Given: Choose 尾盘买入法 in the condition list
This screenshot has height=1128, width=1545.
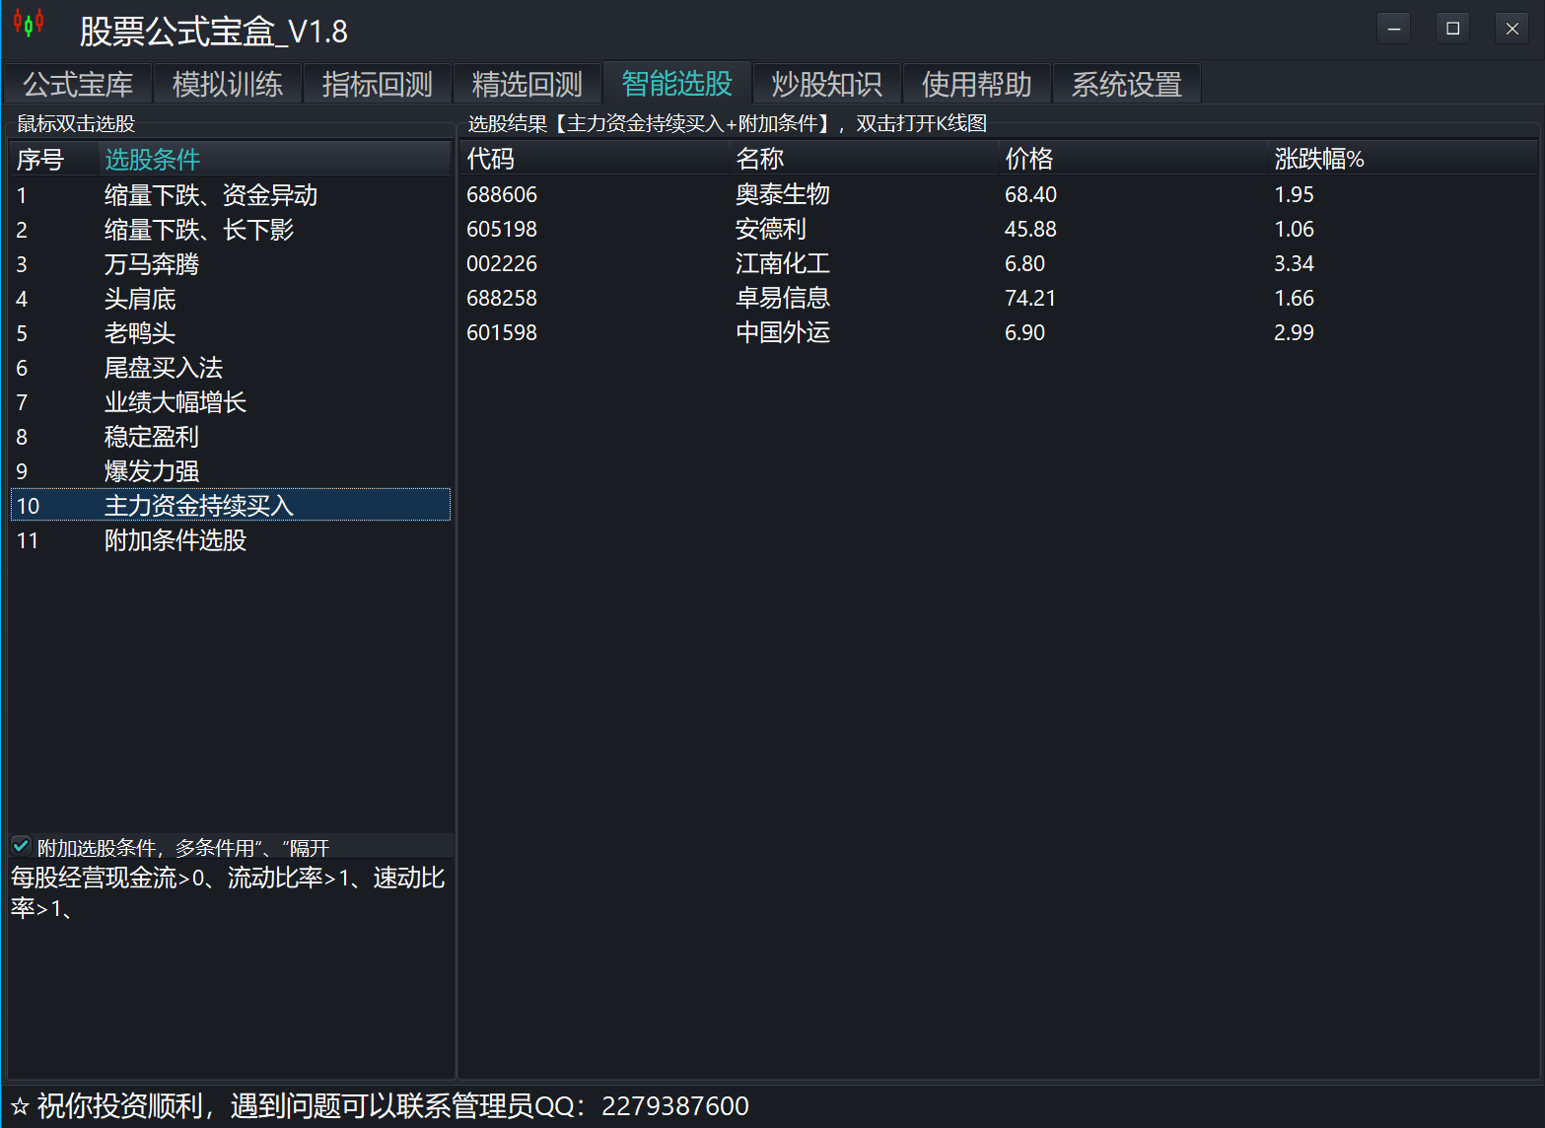Looking at the screenshot, I should (164, 368).
